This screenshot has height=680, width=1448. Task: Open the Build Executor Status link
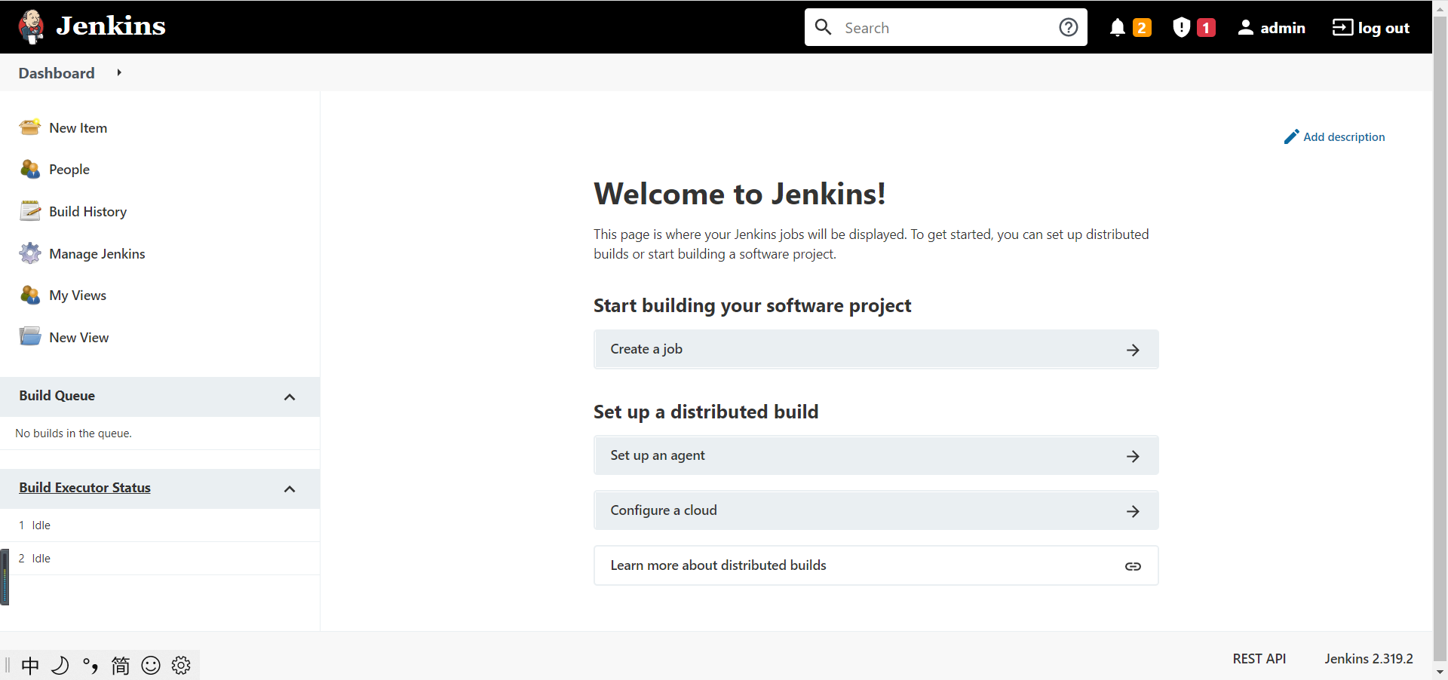[x=85, y=488]
